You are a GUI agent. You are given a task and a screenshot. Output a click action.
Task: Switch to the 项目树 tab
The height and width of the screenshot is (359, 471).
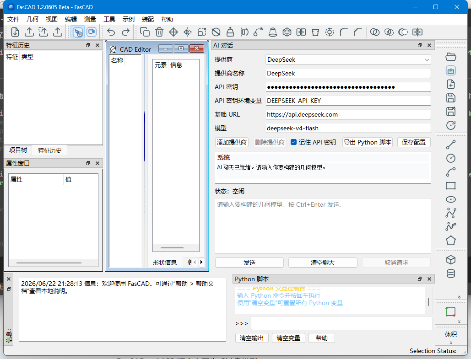[x=18, y=150]
